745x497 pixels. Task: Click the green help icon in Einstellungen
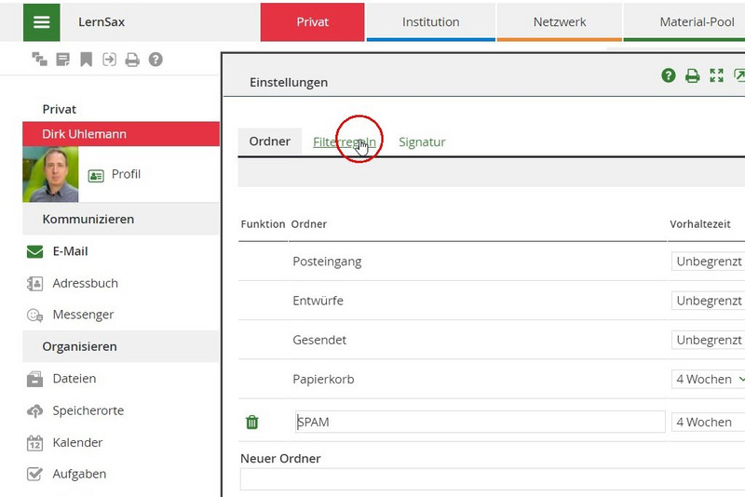pyautogui.click(x=669, y=76)
